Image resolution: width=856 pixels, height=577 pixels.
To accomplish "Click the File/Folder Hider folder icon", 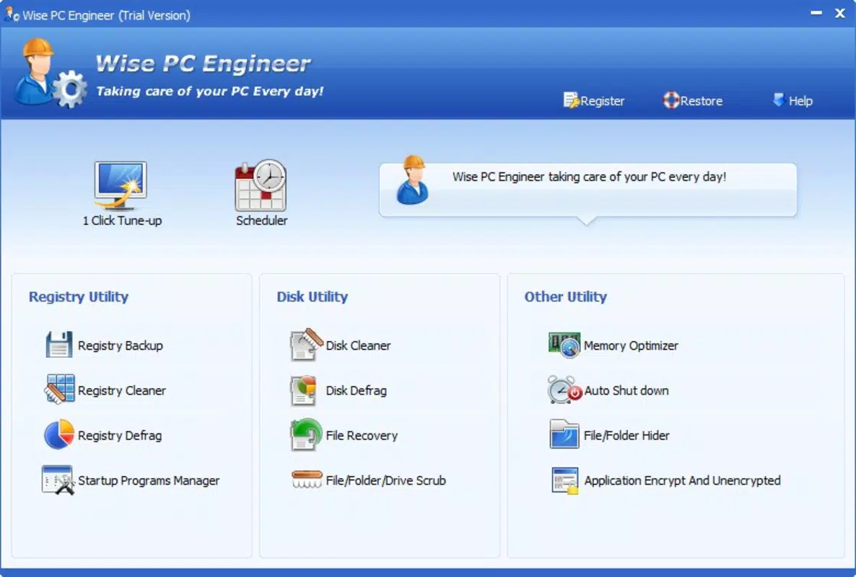I will tap(564, 434).
